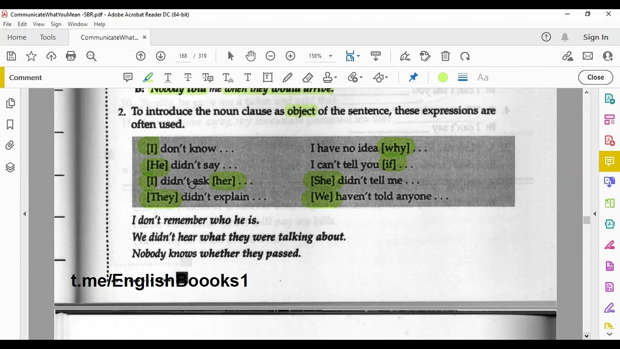Viewport: 620px width, 349px height.
Task: Send file by email envelope icon
Action: pyautogui.click(x=588, y=56)
